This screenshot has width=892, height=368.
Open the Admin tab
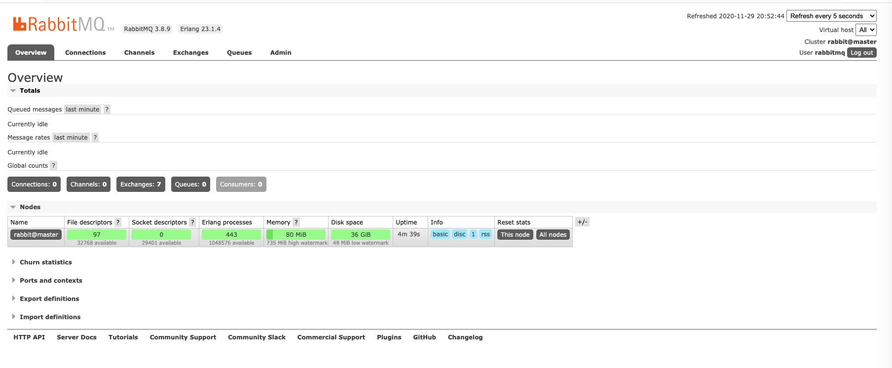click(x=281, y=53)
